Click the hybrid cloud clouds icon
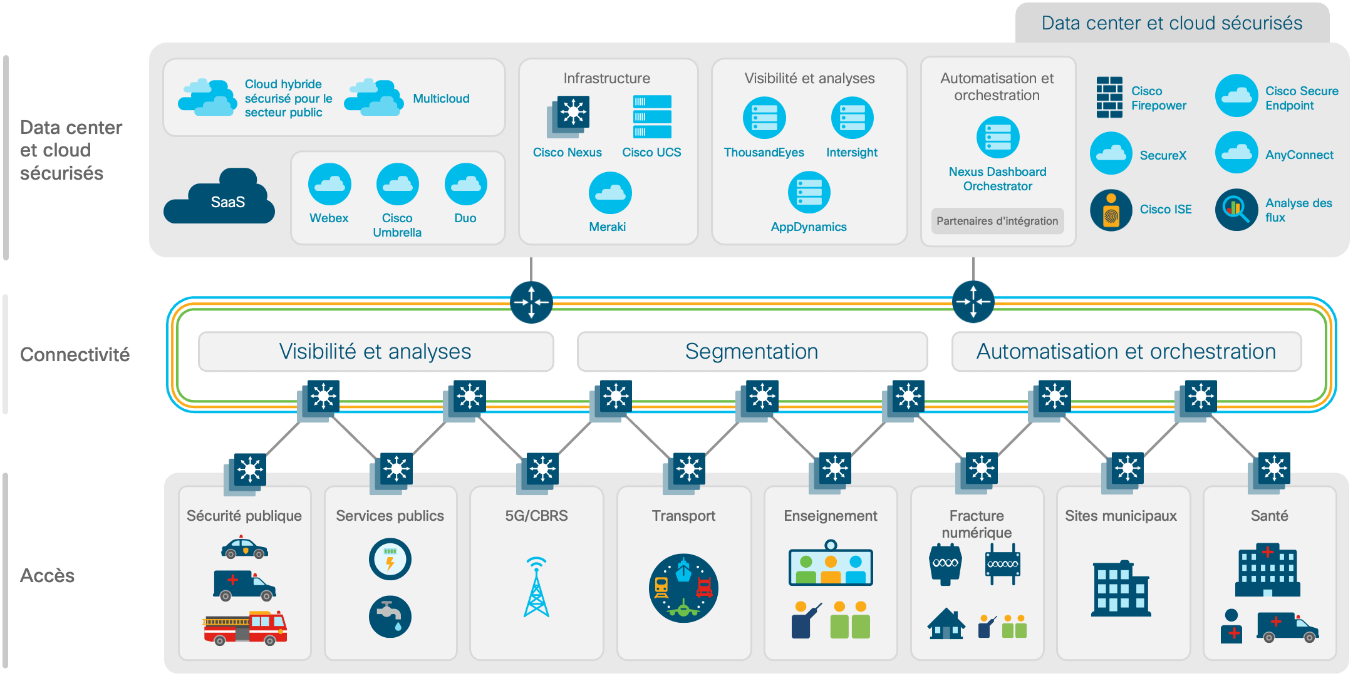 tap(207, 98)
